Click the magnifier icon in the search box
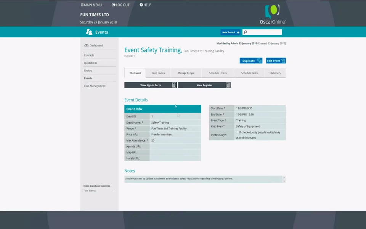 tap(245, 32)
